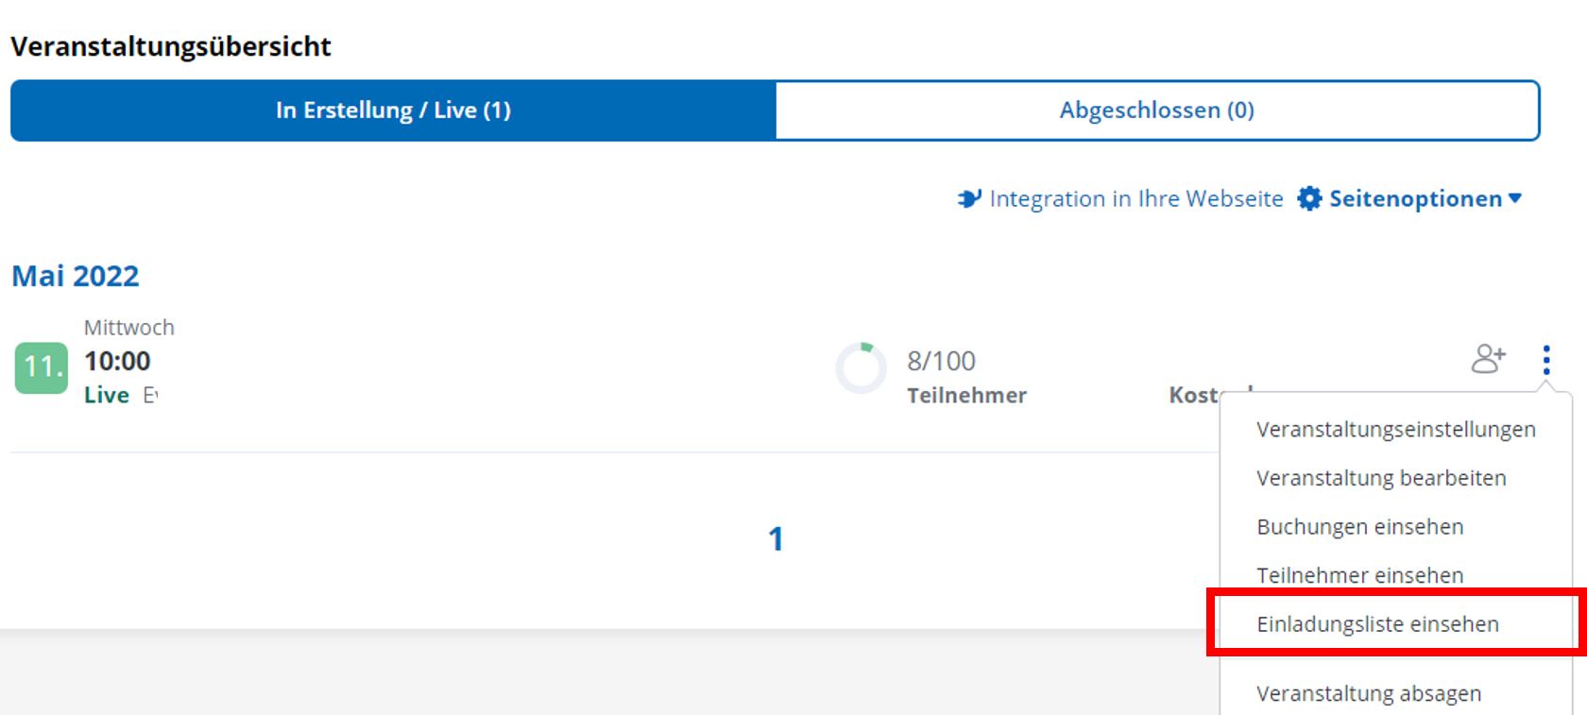
Task: Click the Mai 2022 month heading
Action: pyautogui.click(x=76, y=276)
